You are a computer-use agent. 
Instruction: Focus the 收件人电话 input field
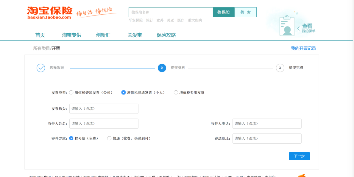click(267, 124)
